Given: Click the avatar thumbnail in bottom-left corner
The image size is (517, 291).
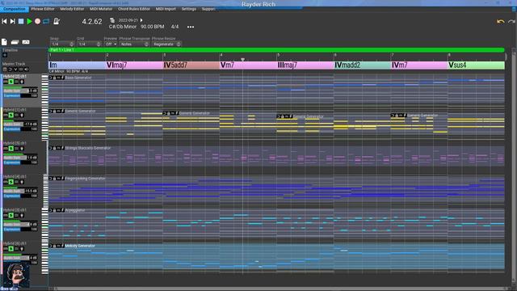Looking at the screenshot, I should [x=15, y=275].
